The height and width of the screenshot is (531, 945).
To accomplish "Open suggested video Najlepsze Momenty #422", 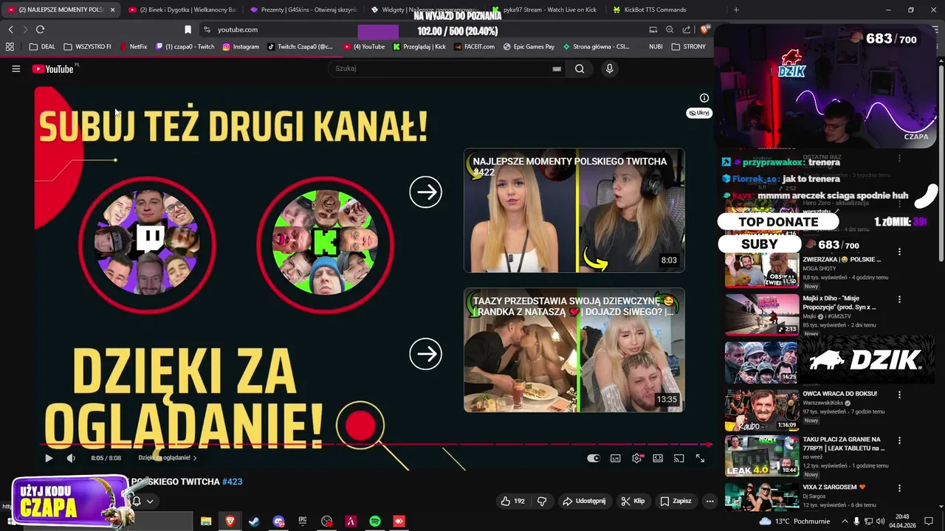I will 574,211.
